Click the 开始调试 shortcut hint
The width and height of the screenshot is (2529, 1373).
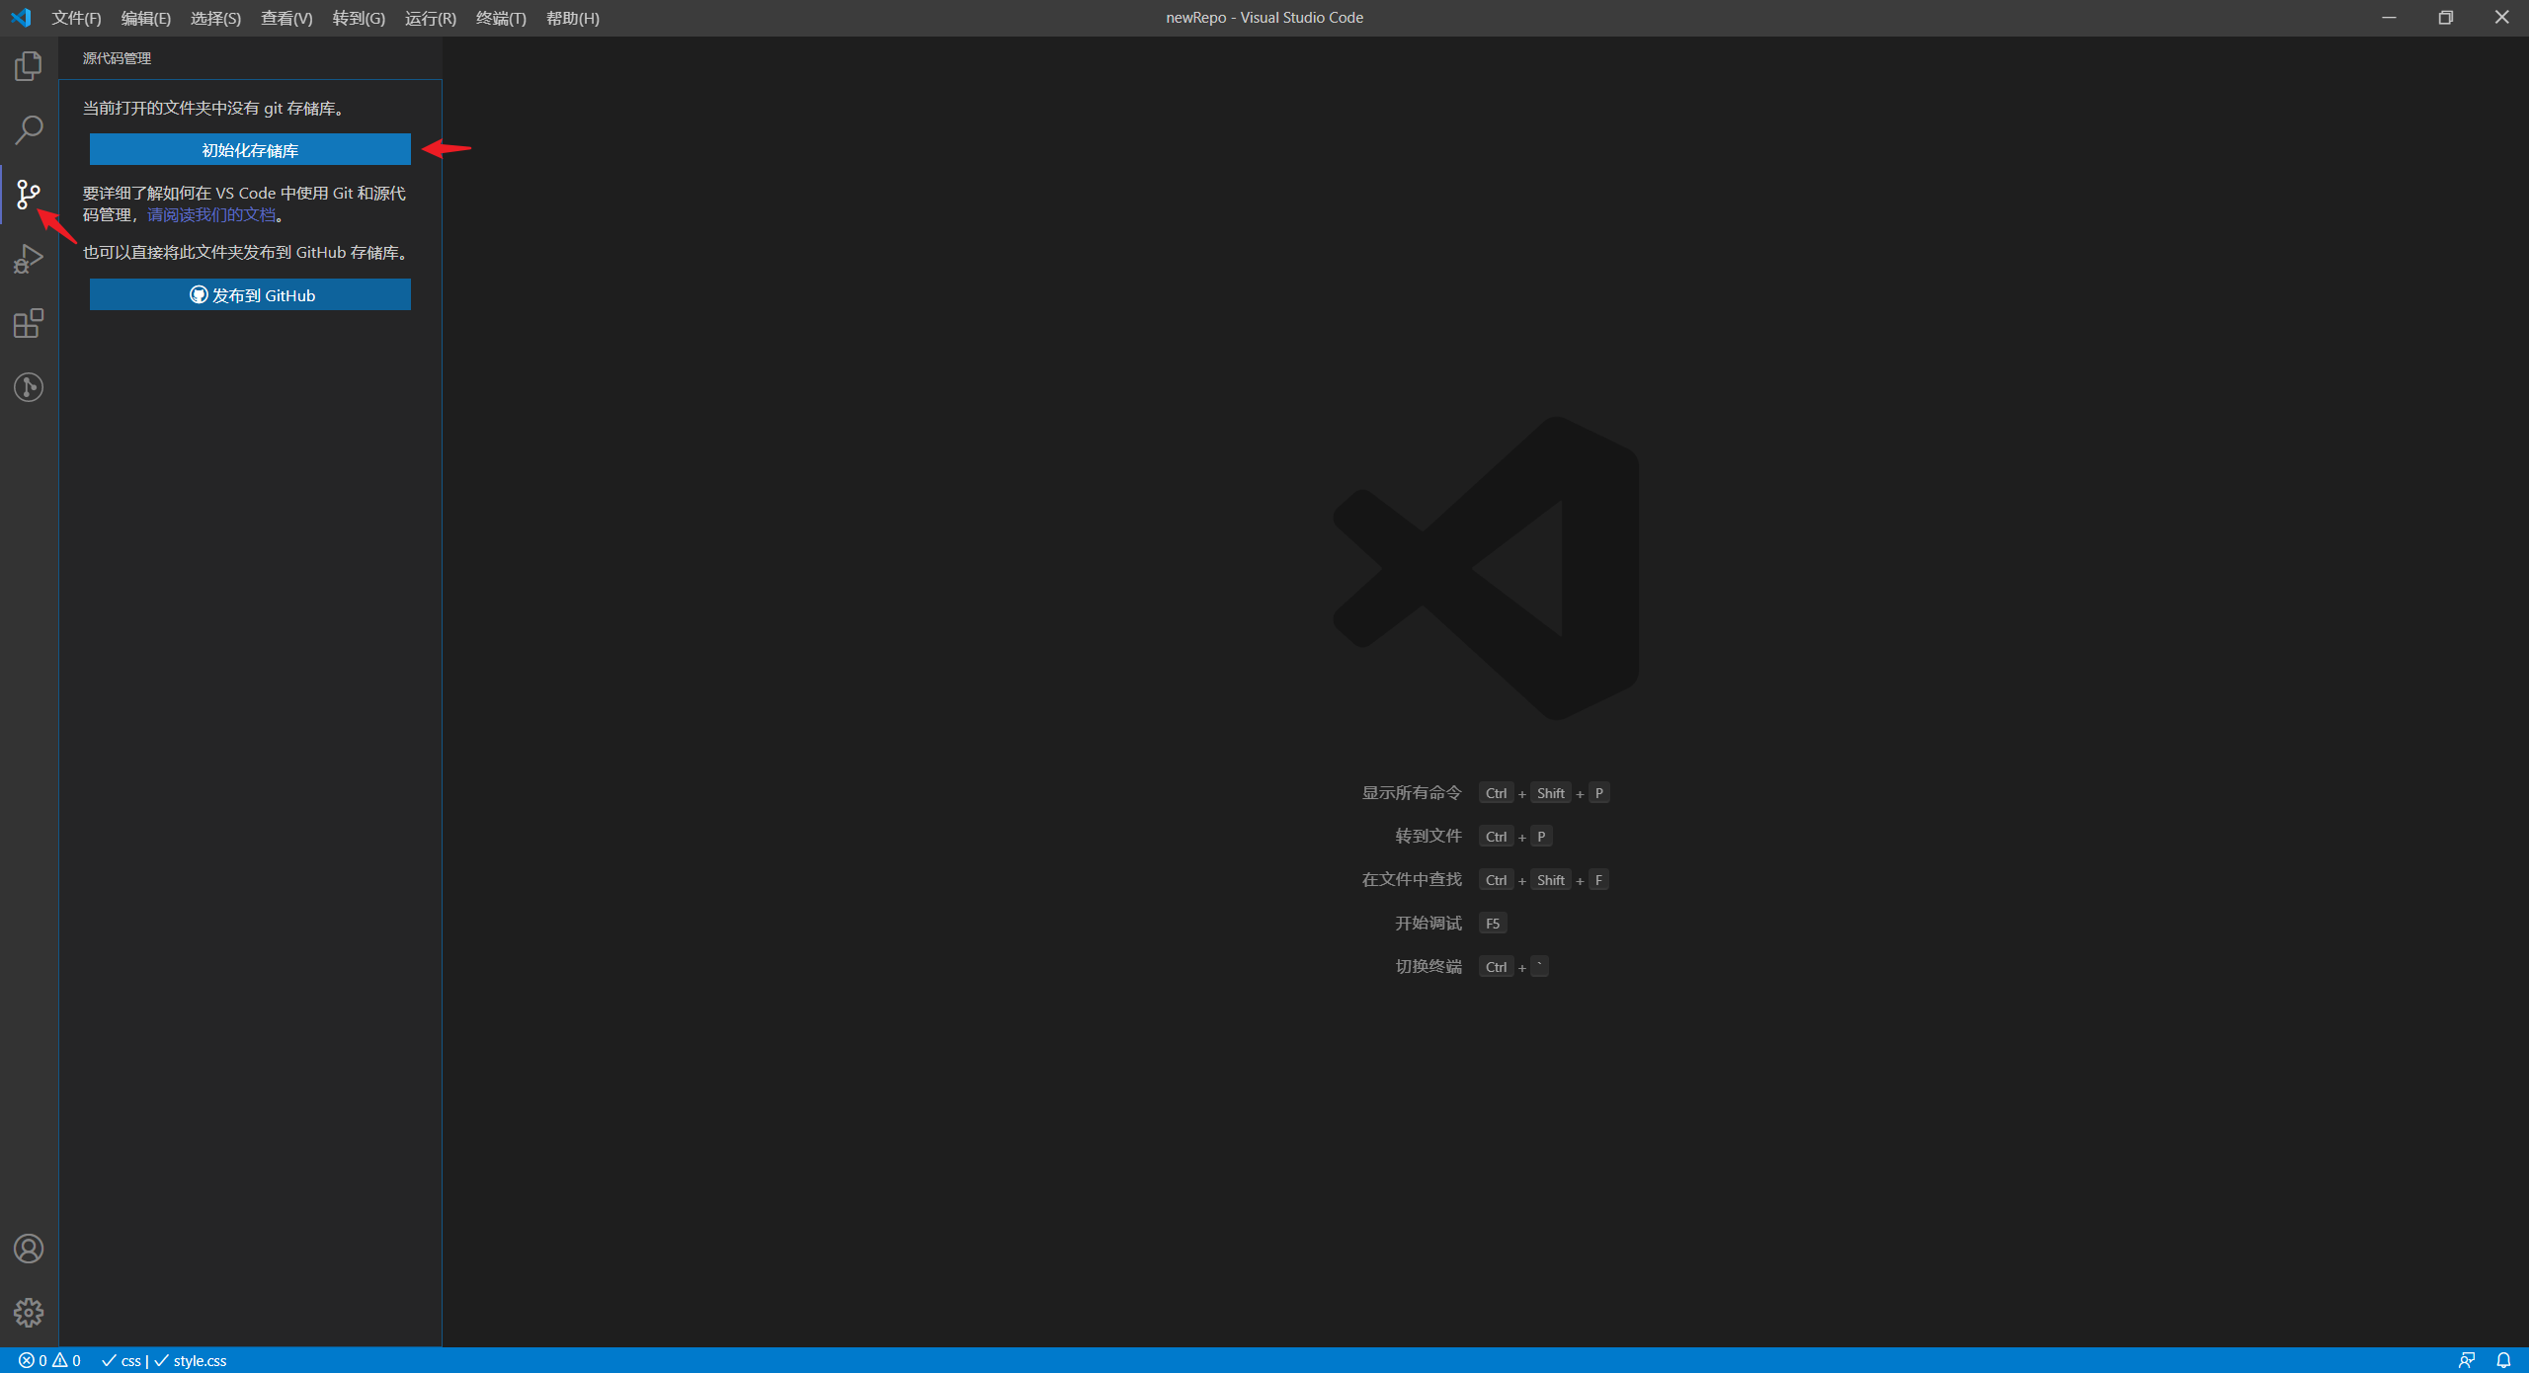click(x=1428, y=923)
